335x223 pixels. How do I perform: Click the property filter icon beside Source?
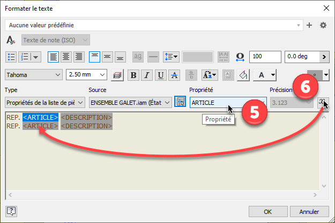(180, 102)
